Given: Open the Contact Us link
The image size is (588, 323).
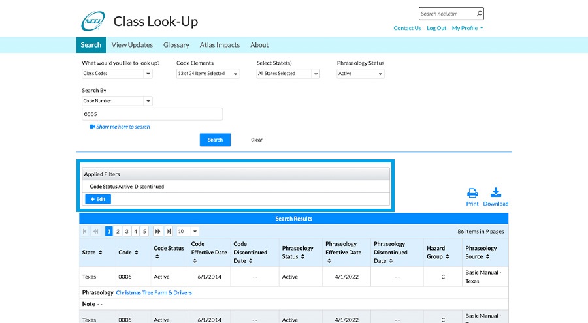Looking at the screenshot, I should tap(407, 28).
